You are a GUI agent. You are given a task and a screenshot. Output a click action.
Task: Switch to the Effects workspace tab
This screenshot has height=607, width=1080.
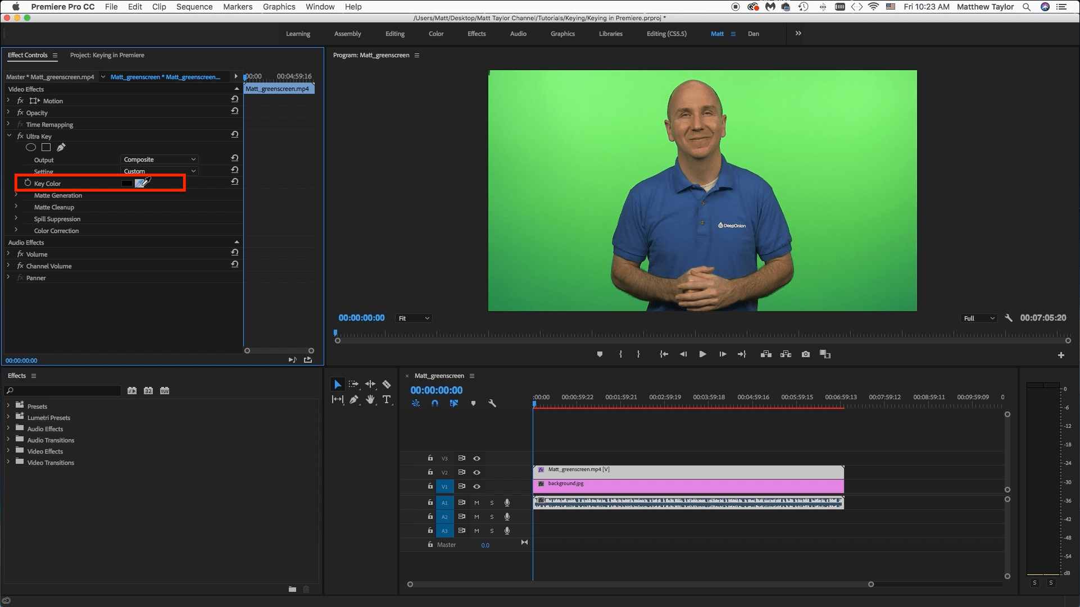click(476, 34)
